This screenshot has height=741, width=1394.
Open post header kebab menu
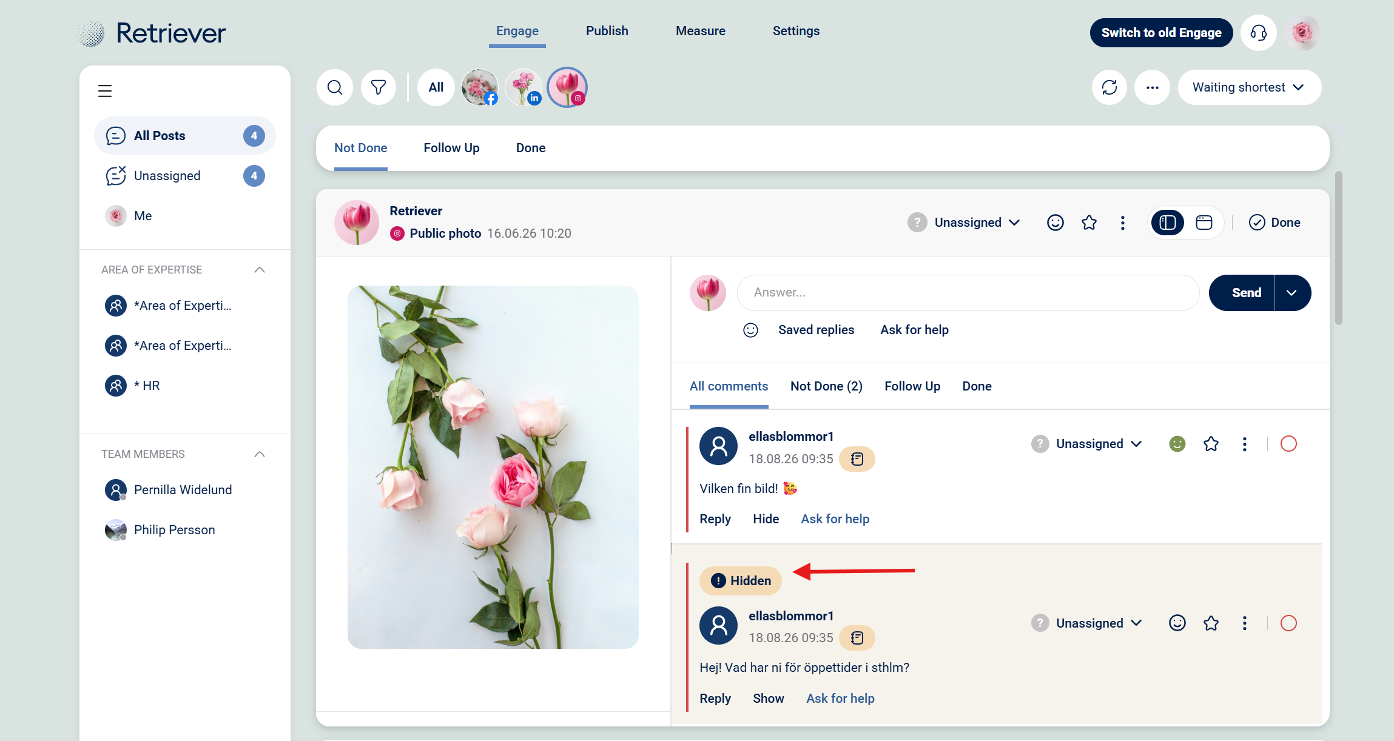1123,223
